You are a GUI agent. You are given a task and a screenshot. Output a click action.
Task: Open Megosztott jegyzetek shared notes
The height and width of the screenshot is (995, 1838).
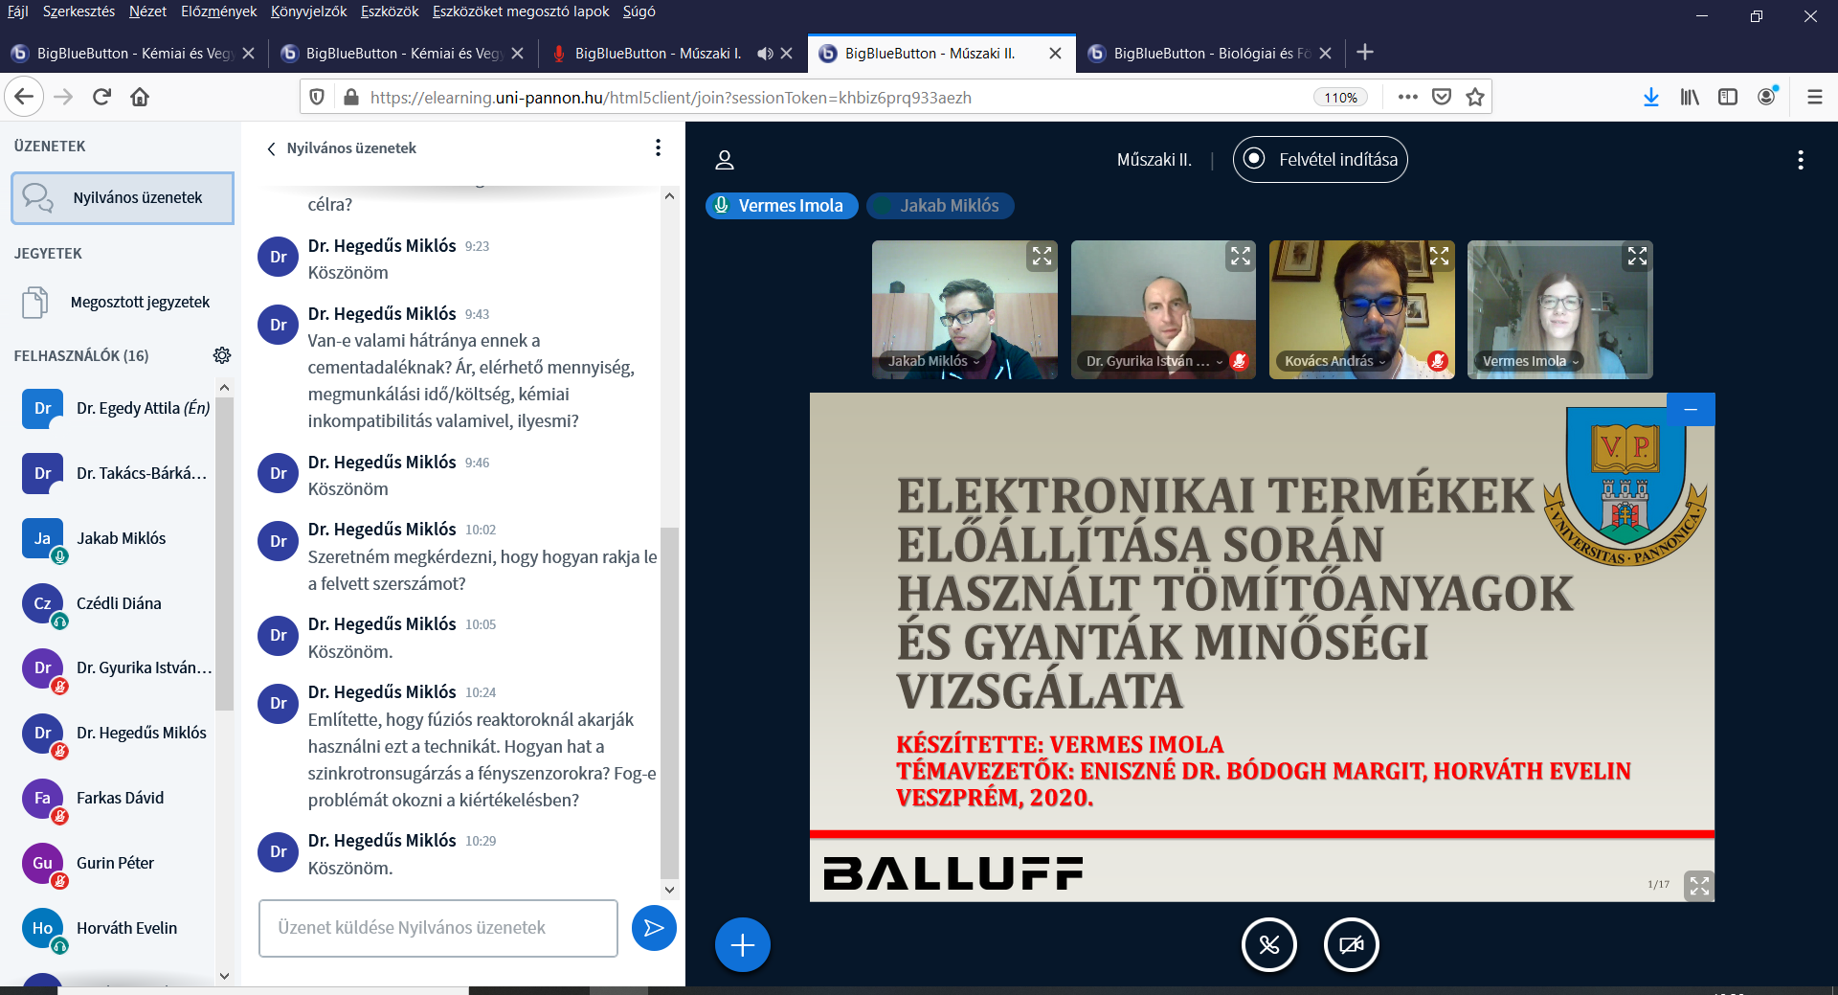[140, 303]
